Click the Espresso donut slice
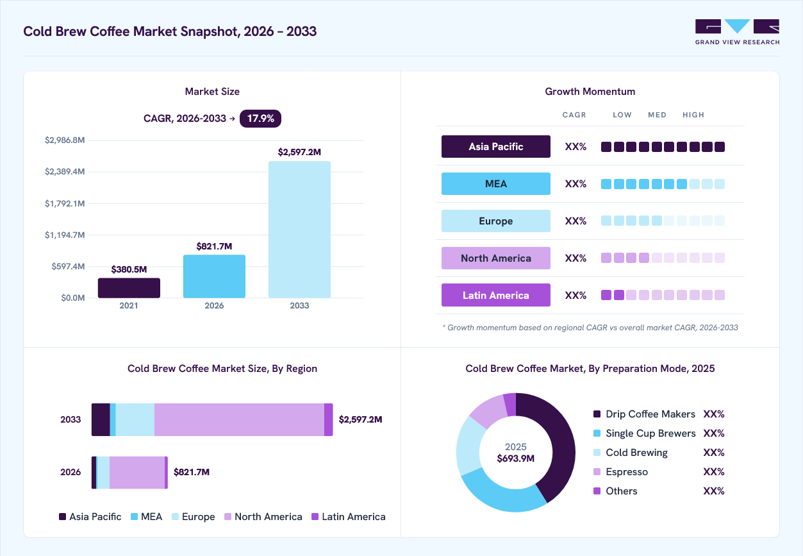 point(489,410)
